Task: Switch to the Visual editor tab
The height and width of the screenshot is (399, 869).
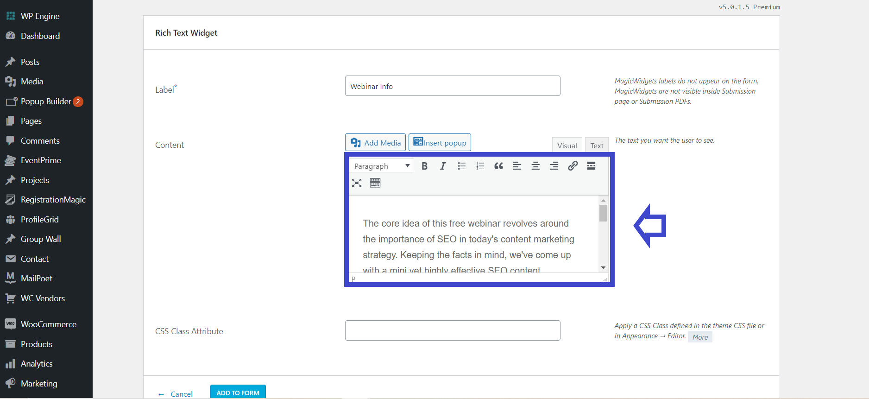Action: 567,146
